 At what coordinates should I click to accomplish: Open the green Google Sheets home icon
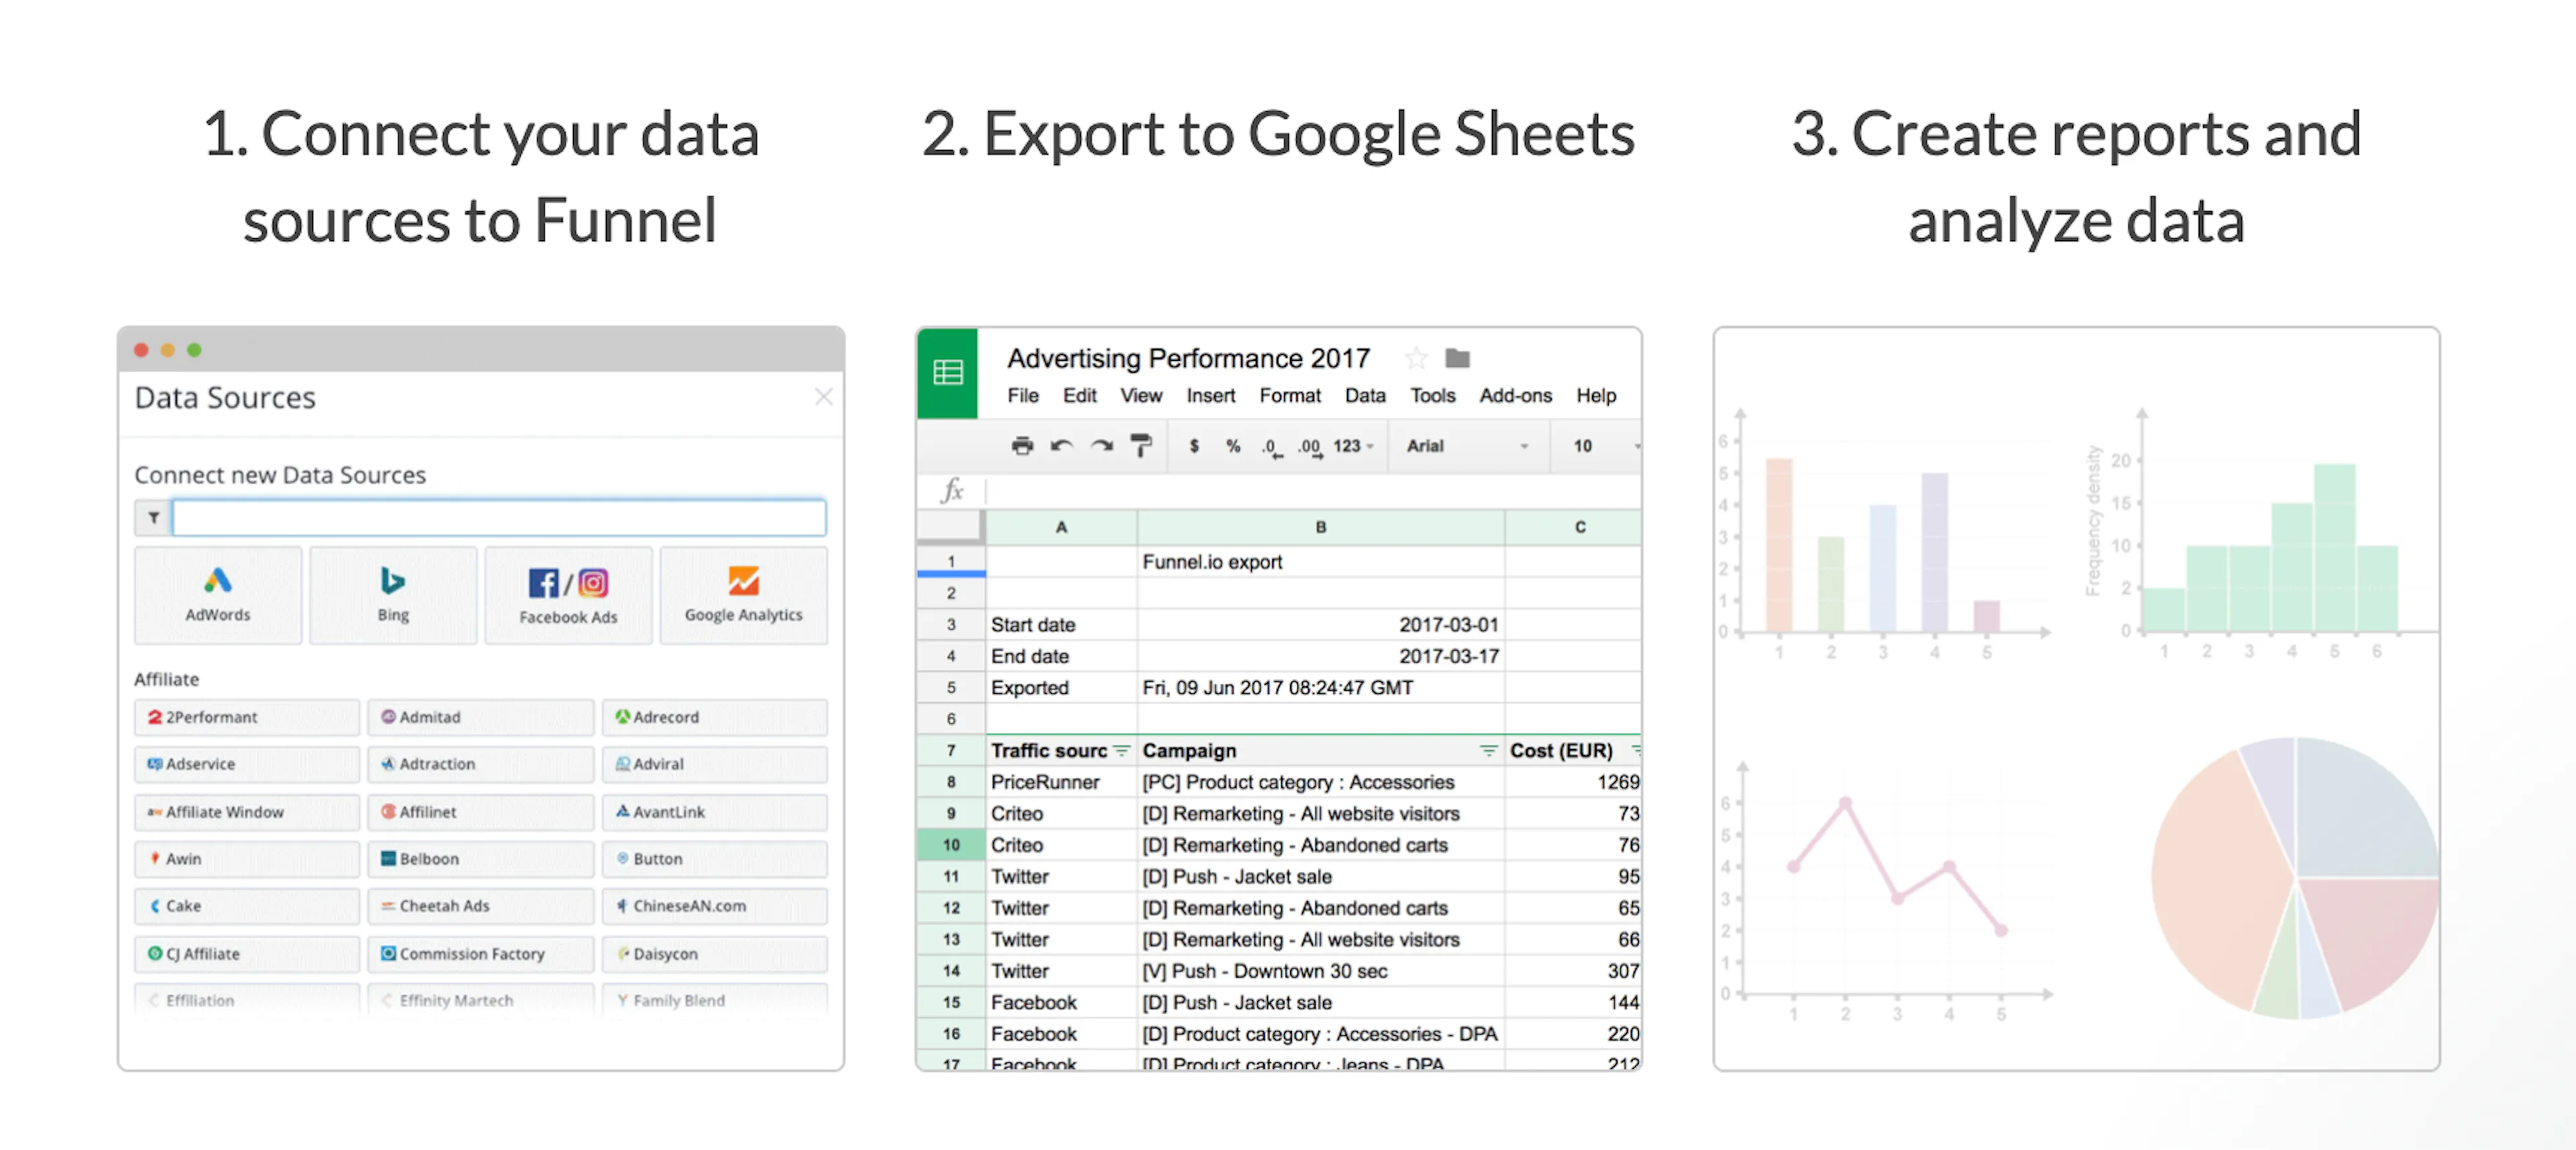(x=947, y=373)
